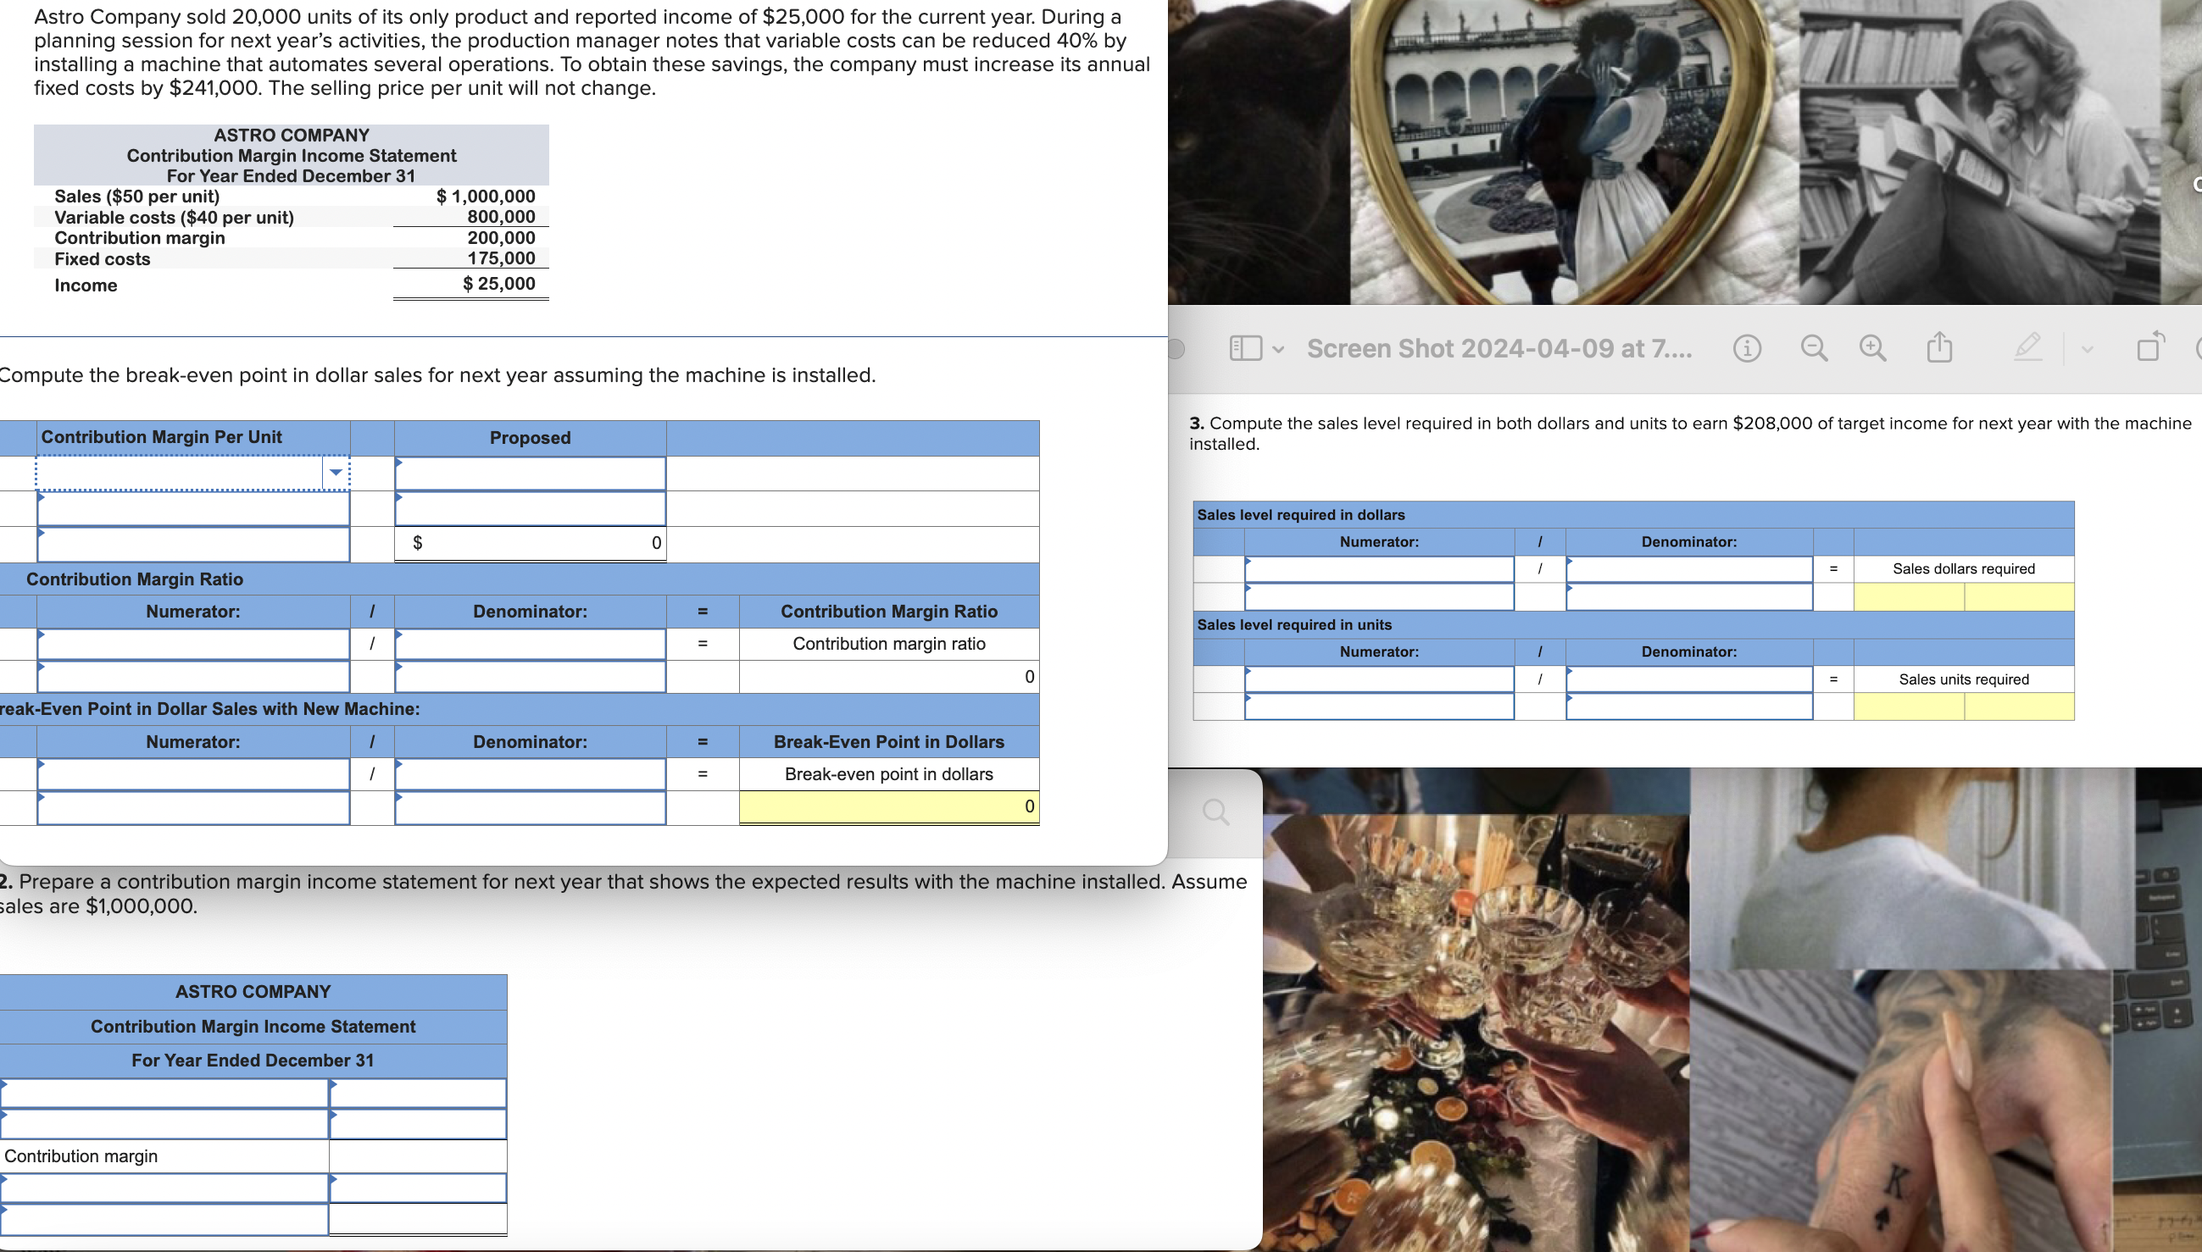2202x1252 pixels.
Task: Select Sales units required numerator field
Action: click(x=1379, y=679)
